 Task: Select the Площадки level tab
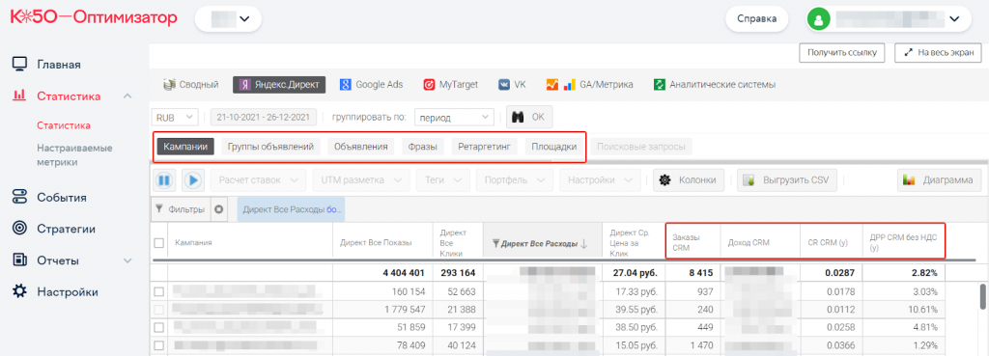(x=553, y=147)
